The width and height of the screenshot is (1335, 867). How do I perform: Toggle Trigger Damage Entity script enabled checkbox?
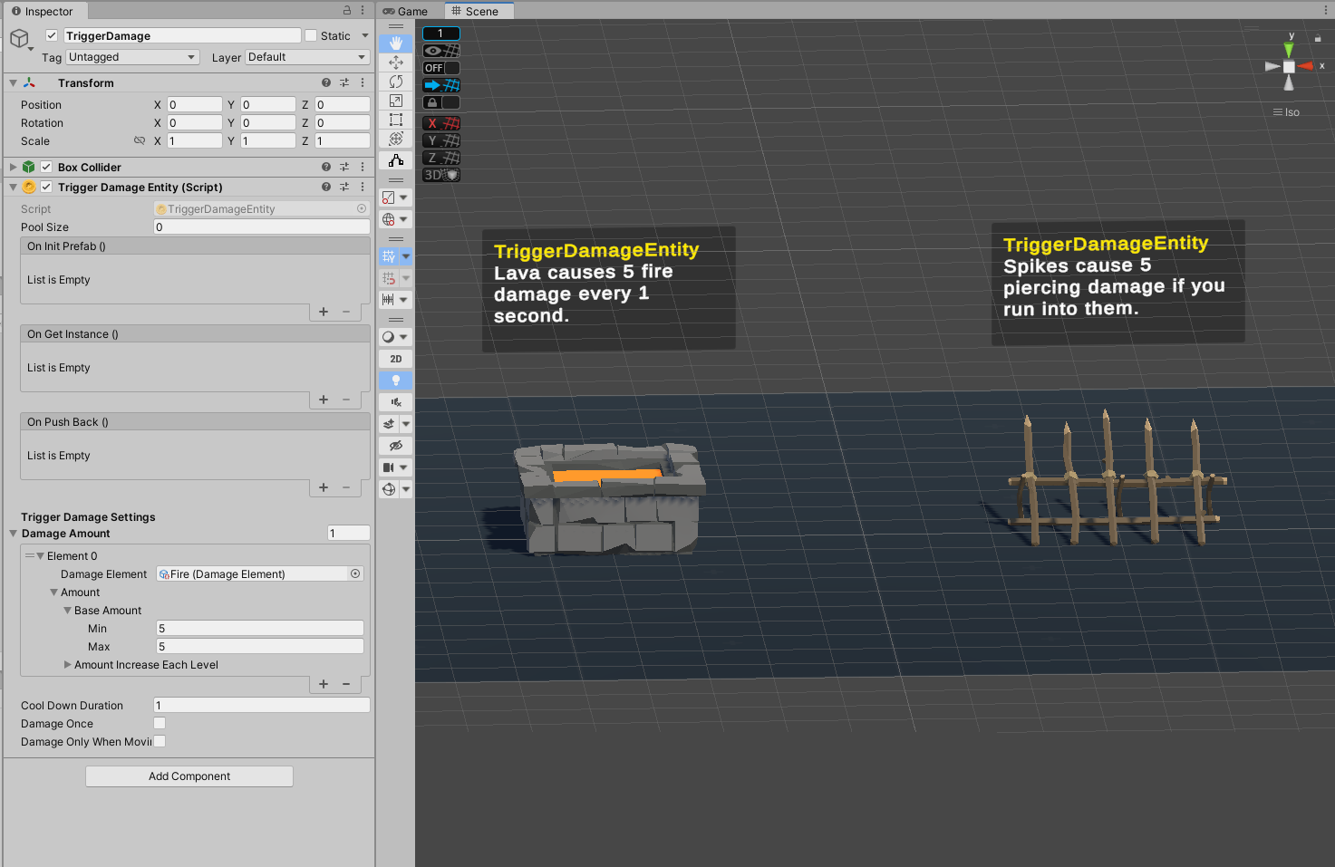pyautogui.click(x=46, y=187)
